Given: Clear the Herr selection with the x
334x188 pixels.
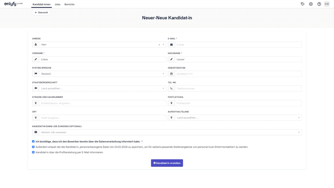Looking at the screenshot, I should (159, 45).
